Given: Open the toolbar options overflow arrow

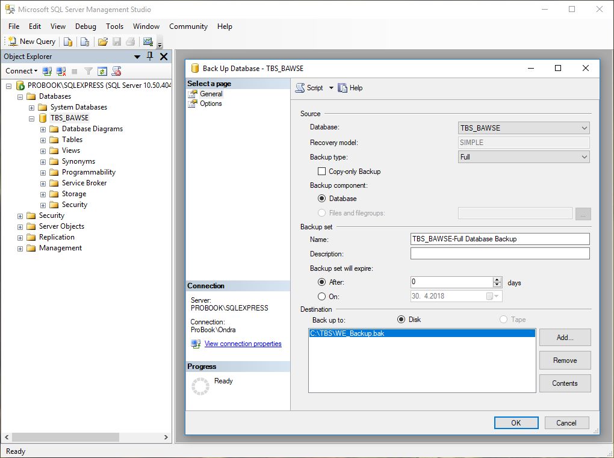Looking at the screenshot, I should pyautogui.click(x=160, y=43).
